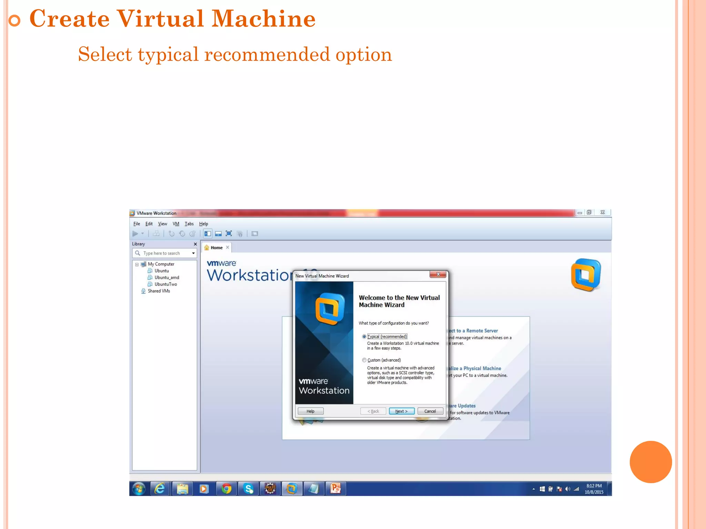Show hidden system tray icons
706x529 pixels.
click(x=534, y=489)
